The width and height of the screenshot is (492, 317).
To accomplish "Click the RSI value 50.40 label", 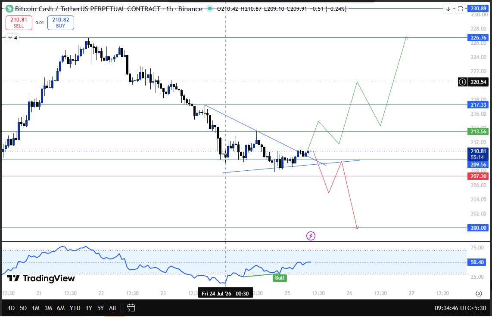I will click(477, 262).
